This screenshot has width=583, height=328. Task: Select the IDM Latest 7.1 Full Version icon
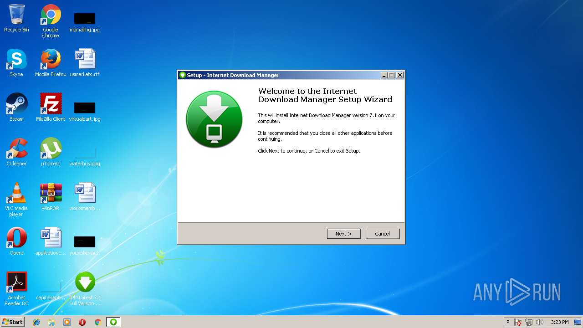85,289
